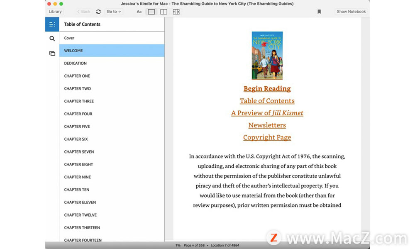This screenshot has height=249, width=415.
Task: Jump to CHAPTER FOURTEEN
Action: coord(112,239)
